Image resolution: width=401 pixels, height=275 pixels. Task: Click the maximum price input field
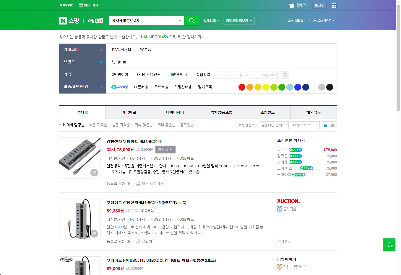click(264, 75)
